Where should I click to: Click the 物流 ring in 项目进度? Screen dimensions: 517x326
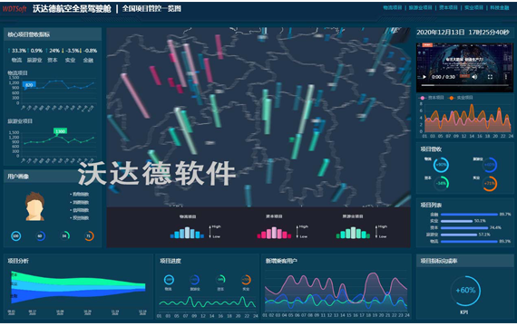(169, 280)
